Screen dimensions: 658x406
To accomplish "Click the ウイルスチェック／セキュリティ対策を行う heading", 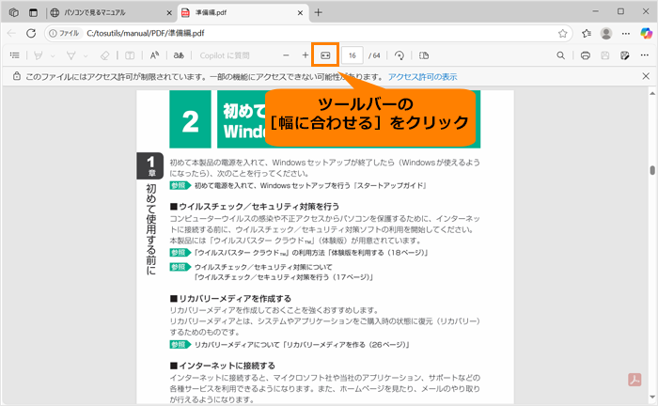I will [255, 207].
